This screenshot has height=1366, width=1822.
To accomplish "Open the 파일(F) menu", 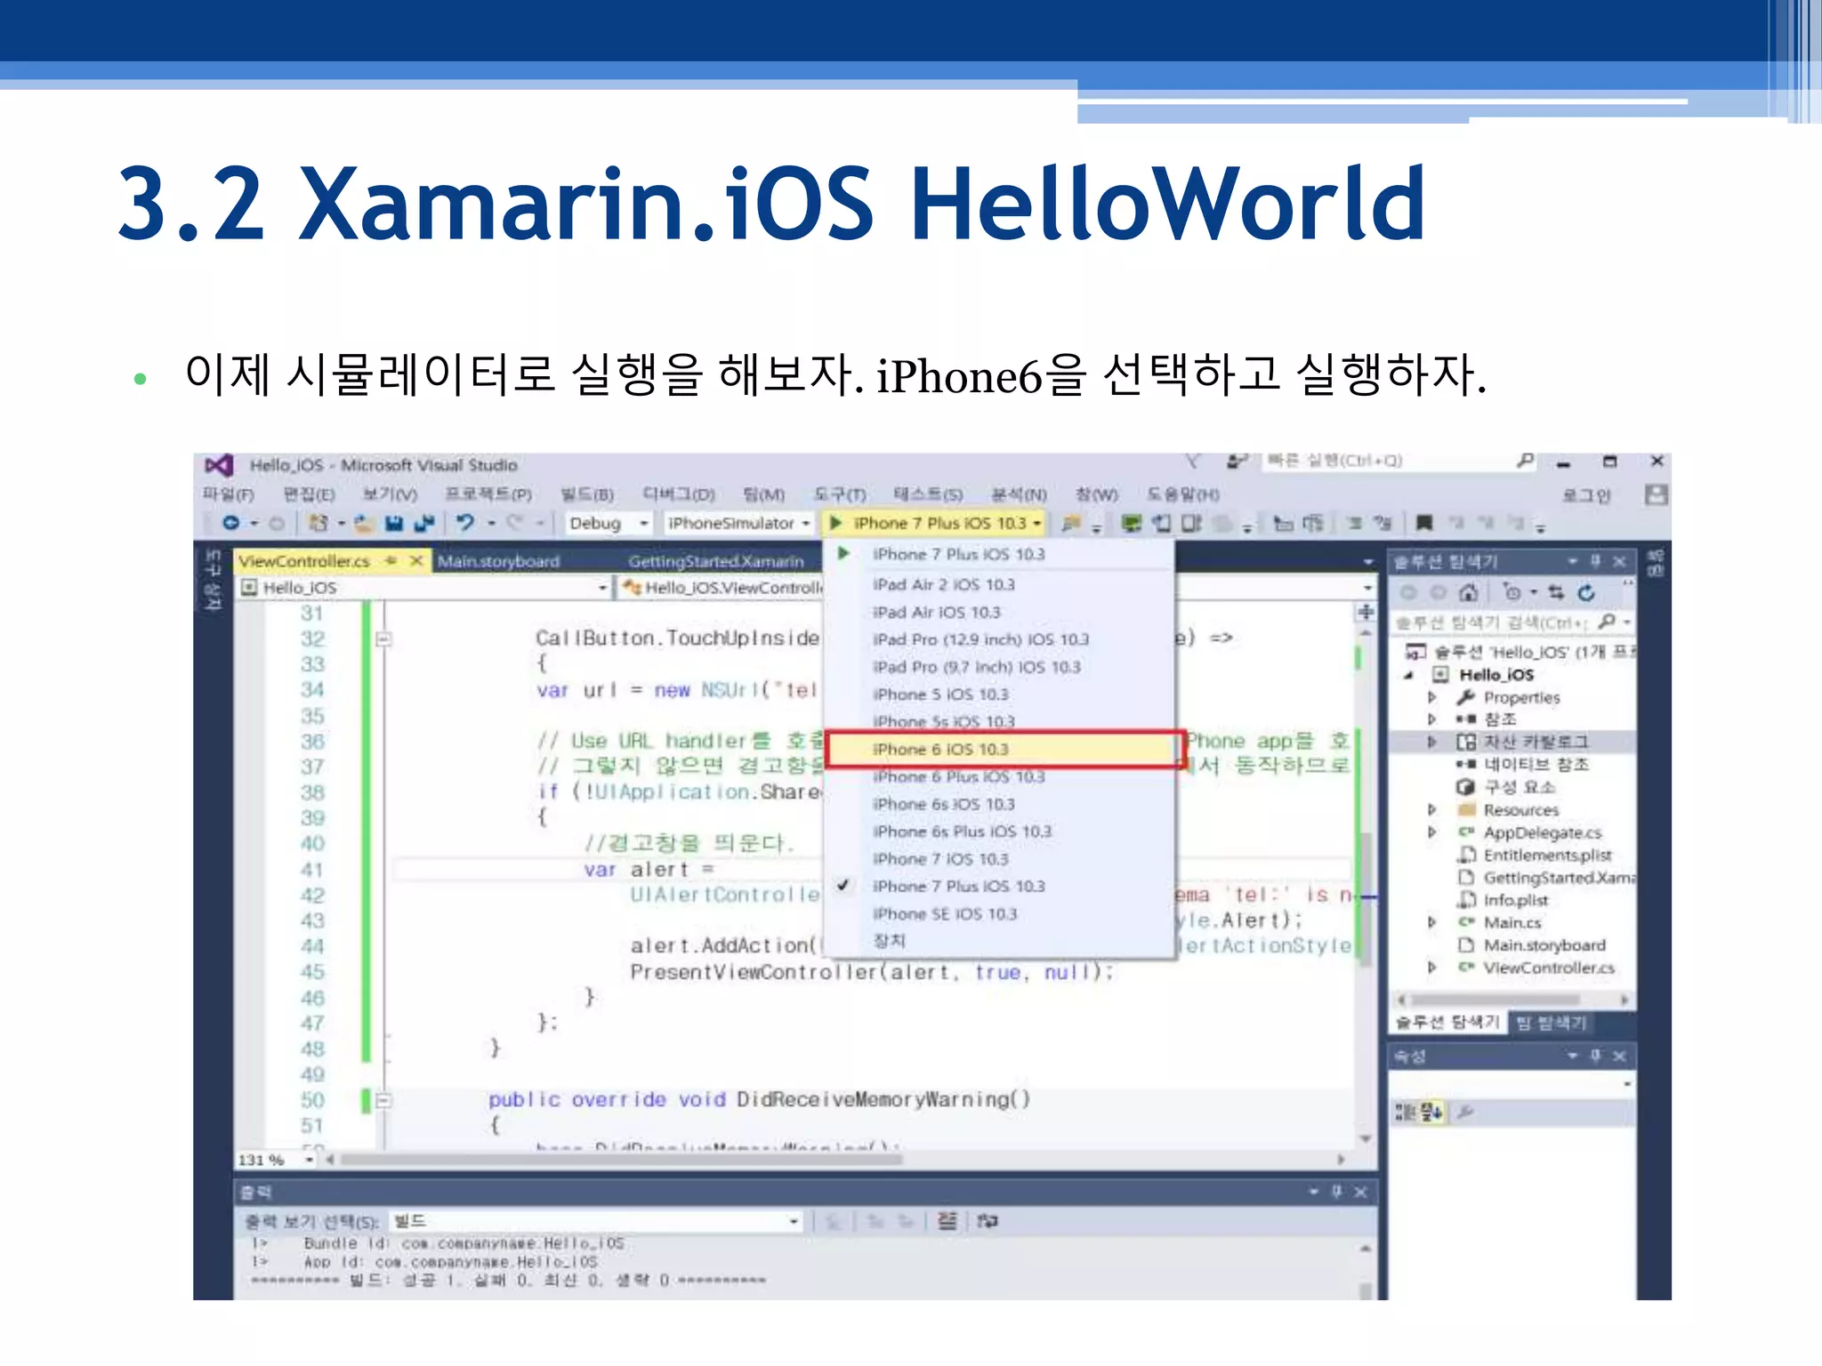I will pyautogui.click(x=229, y=494).
